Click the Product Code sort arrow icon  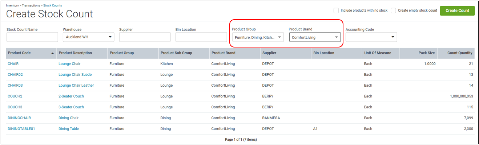53,53
